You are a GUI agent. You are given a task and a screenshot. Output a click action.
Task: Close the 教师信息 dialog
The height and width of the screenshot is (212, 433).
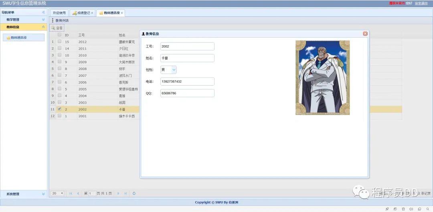coord(365,34)
